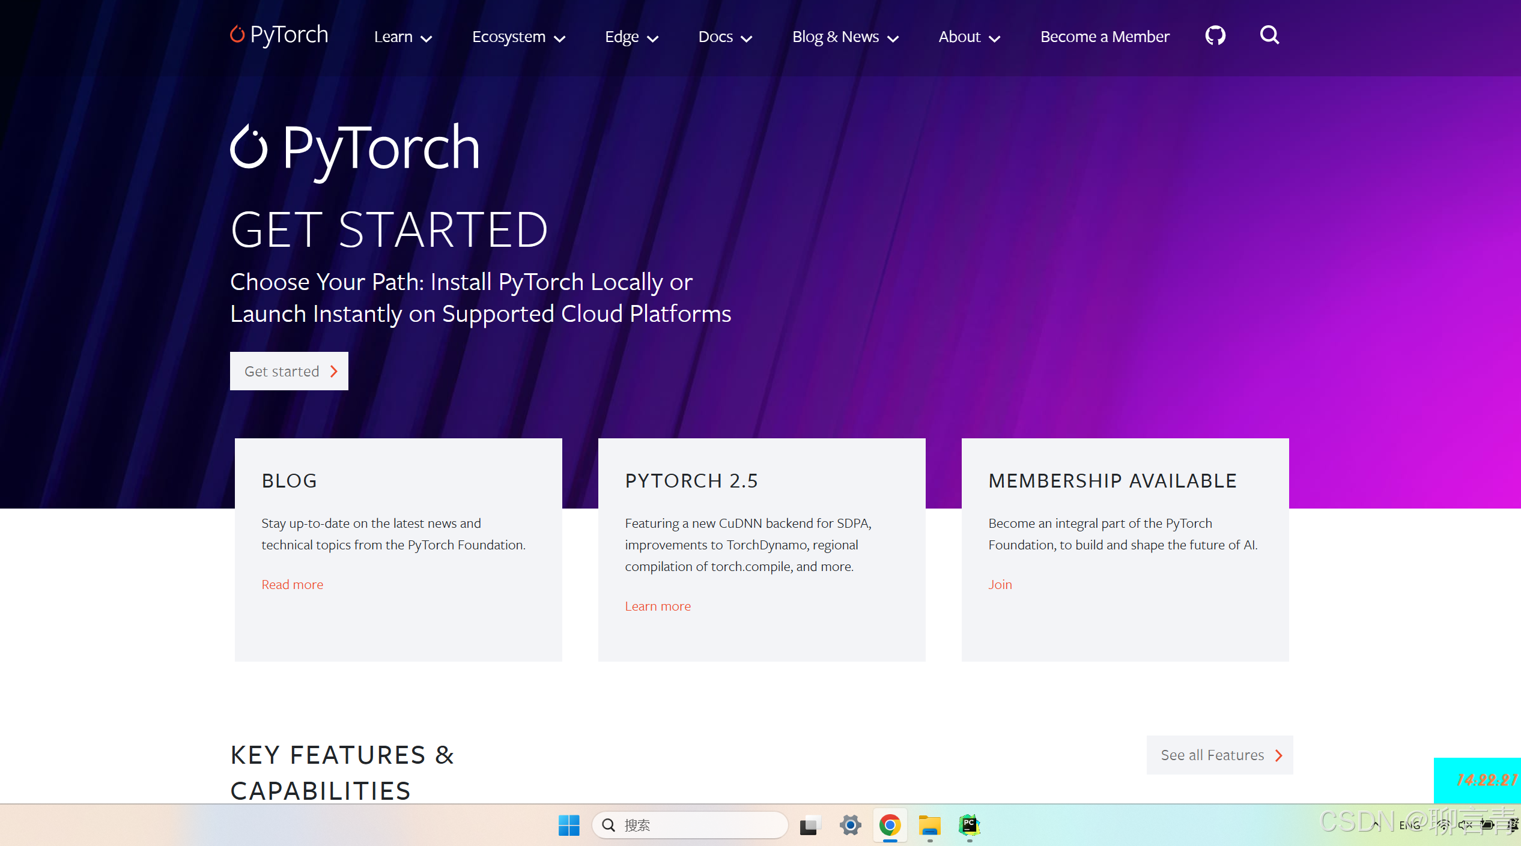
Task: Open the Edge navigation menu
Action: [x=631, y=37]
